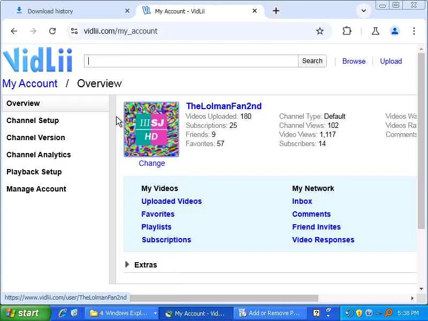428x321 pixels.
Task: Open the Inbox link
Action: (302, 202)
